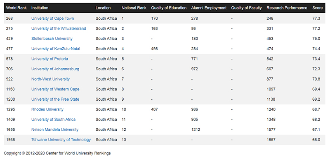Visit the Rhodes University page
The height and width of the screenshot is (157, 330).
tap(47, 109)
